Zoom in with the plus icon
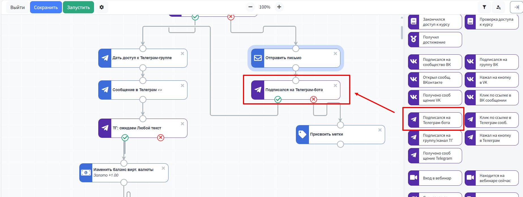 tap(279, 7)
